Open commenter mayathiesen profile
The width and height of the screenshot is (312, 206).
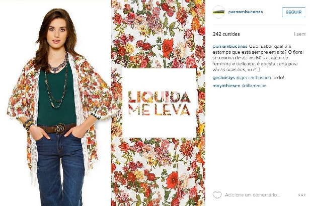pyautogui.click(x=226, y=86)
